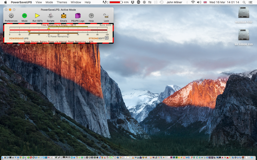Click the yellow upper threshold slider marker
257x160 pixels.
[x=49, y=28]
